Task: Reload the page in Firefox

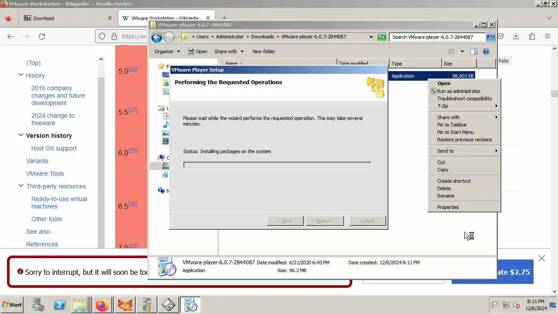Action: [42, 37]
